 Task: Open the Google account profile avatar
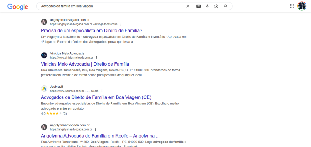pos(302,6)
